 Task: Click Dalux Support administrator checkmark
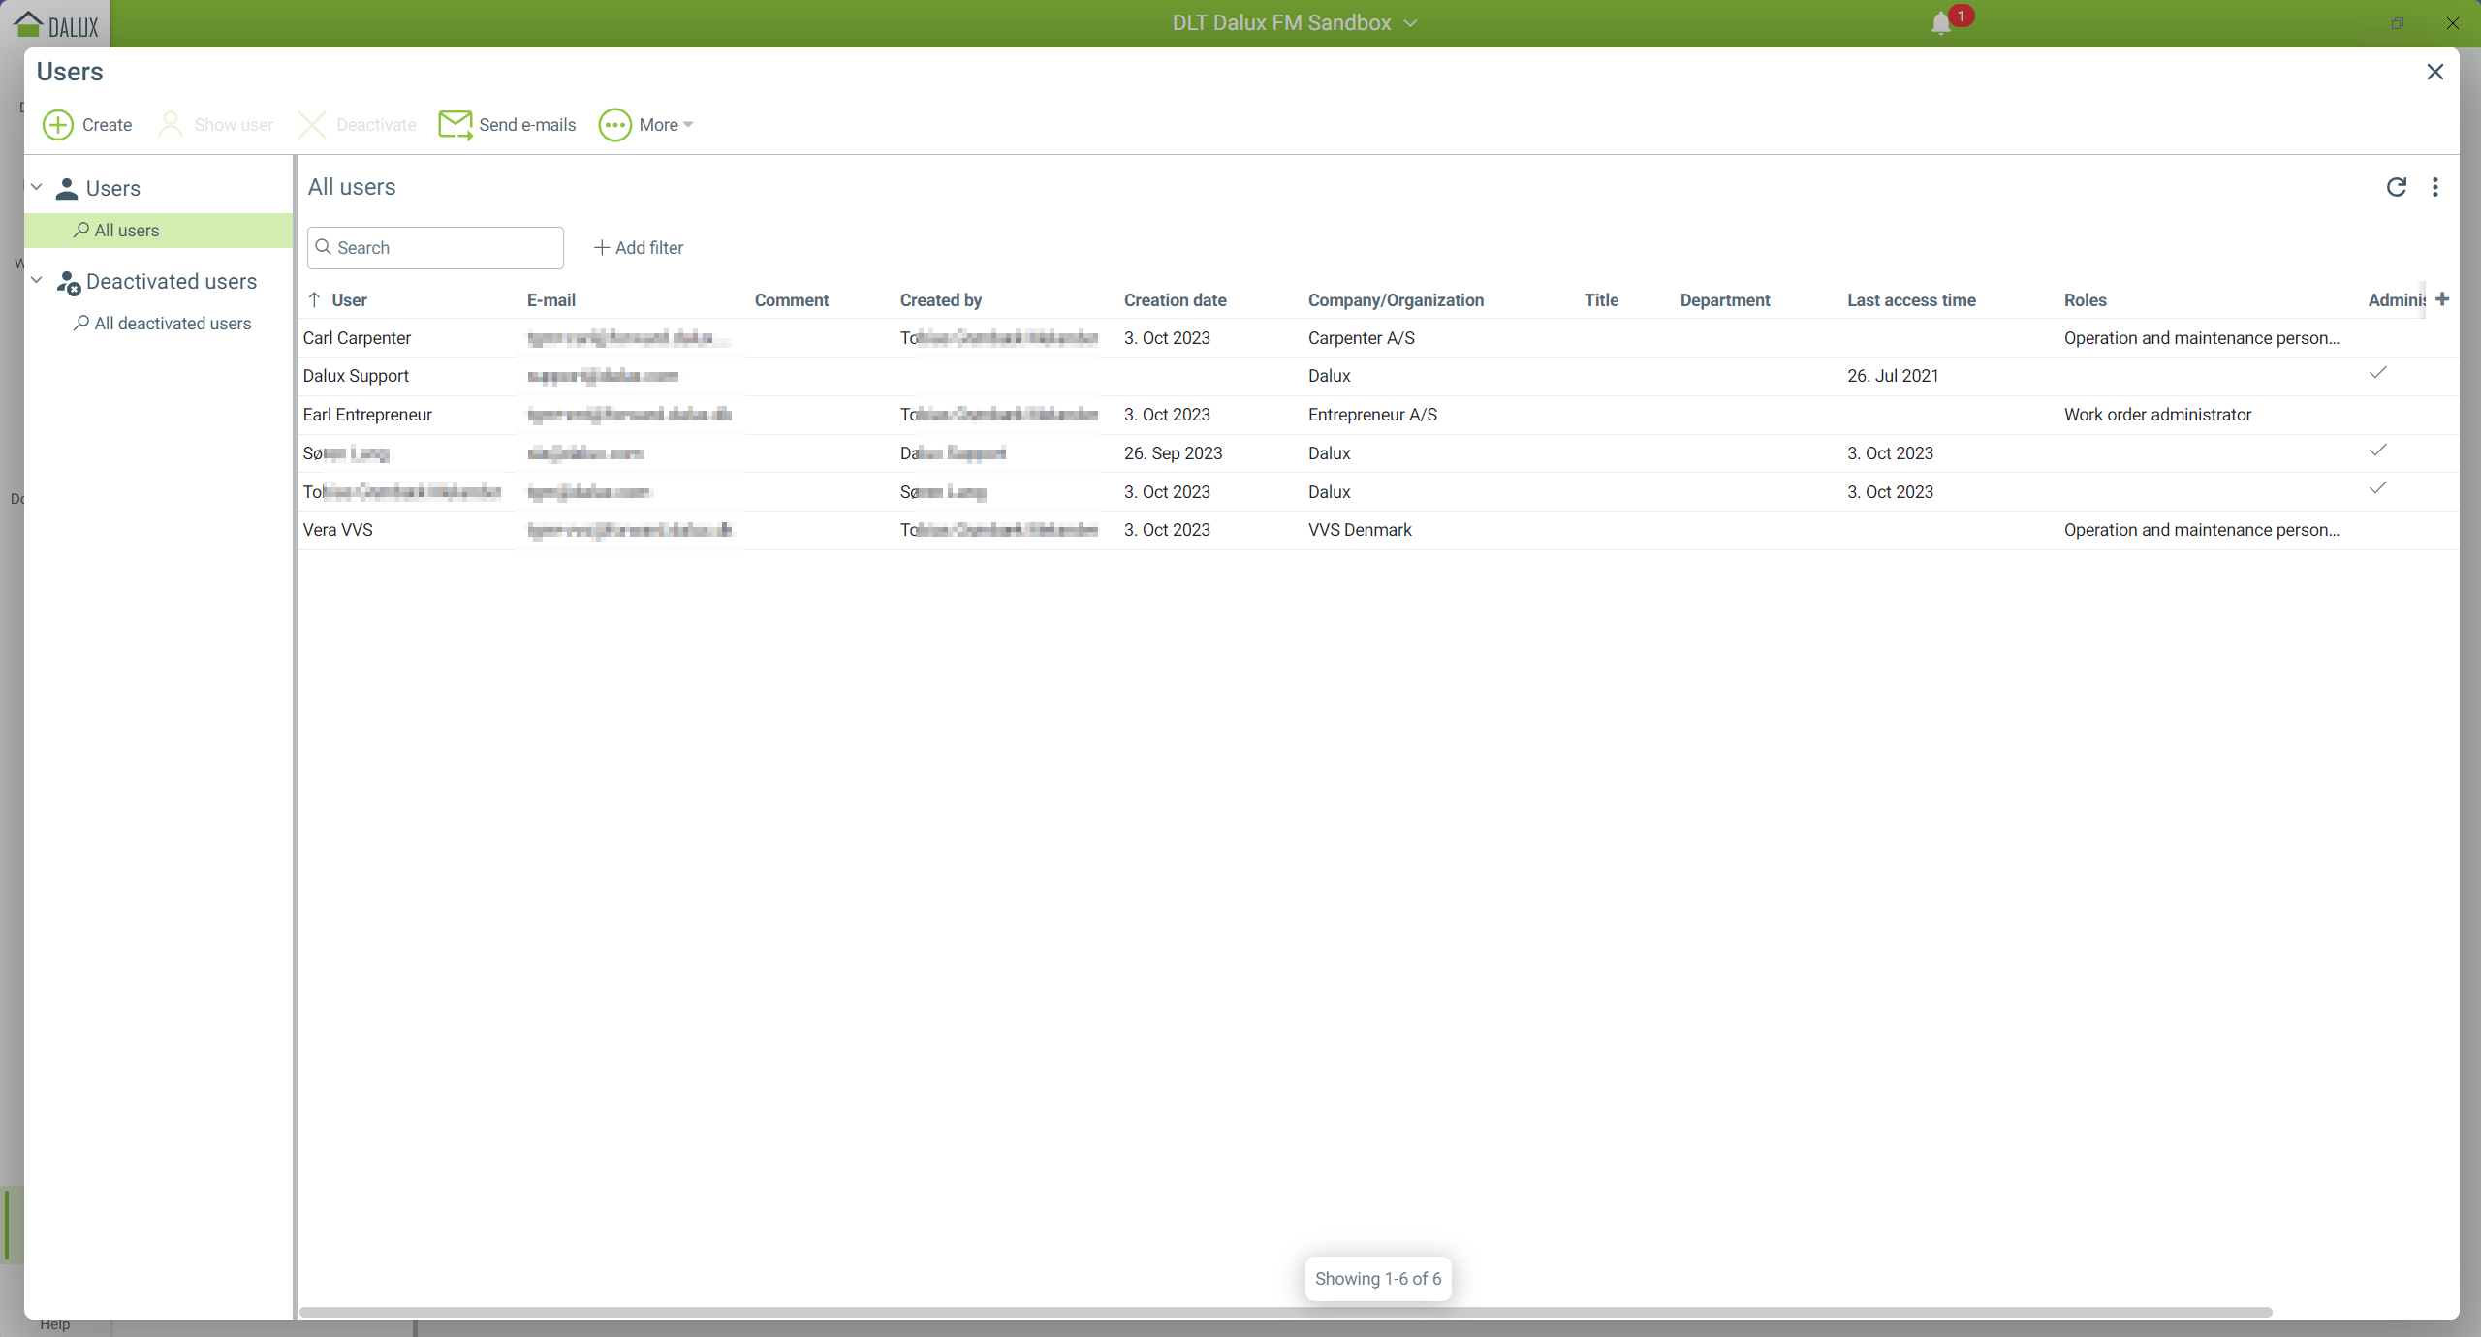point(2377,373)
